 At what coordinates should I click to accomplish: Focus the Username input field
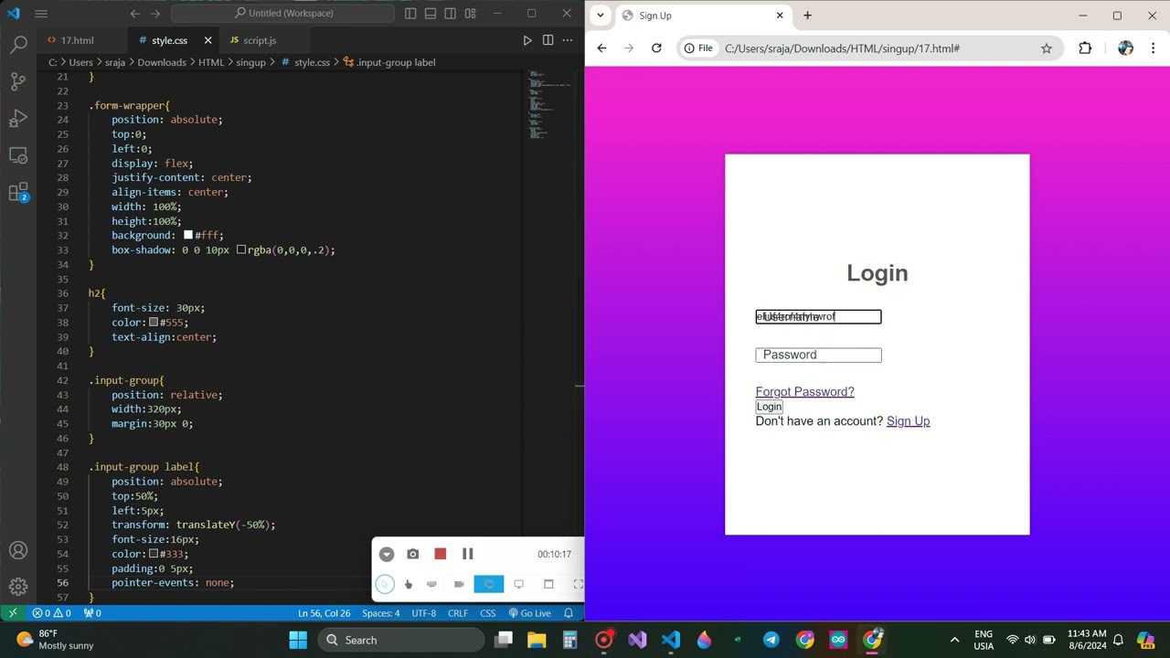(818, 317)
